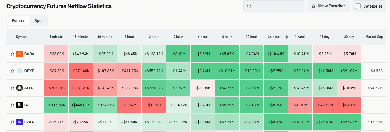Click the +$304.52K cell

click(178, 105)
